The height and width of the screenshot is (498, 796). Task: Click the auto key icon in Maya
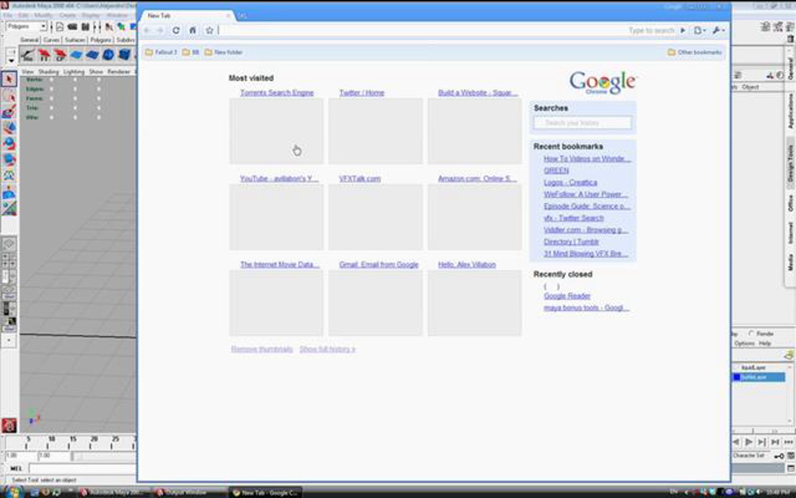click(x=779, y=456)
